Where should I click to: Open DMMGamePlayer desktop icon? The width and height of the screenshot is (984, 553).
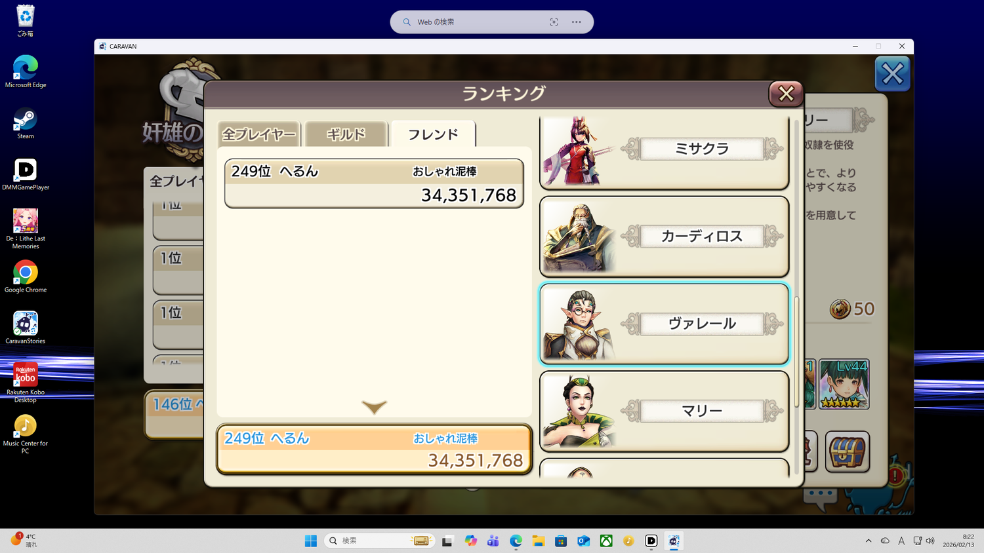pyautogui.click(x=26, y=174)
